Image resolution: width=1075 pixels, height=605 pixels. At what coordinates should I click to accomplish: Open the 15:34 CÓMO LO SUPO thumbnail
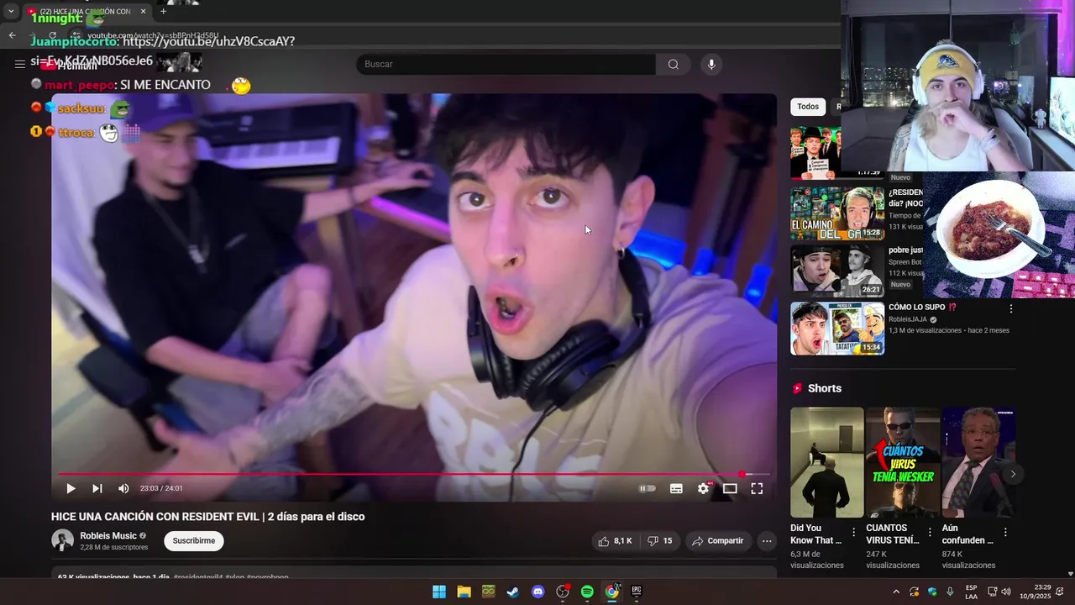coord(837,329)
